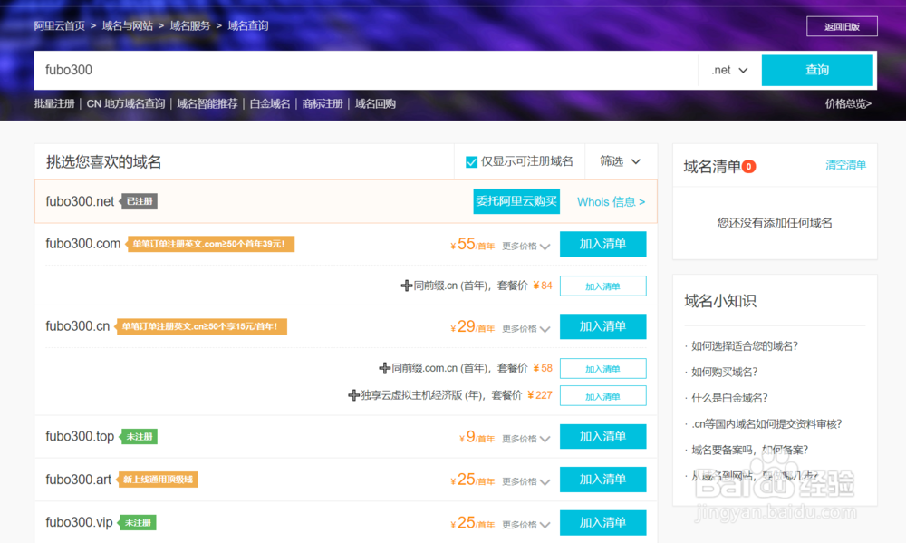Click fubo300.cn promotion badge
Screen dimensions: 906x543
click(201, 326)
